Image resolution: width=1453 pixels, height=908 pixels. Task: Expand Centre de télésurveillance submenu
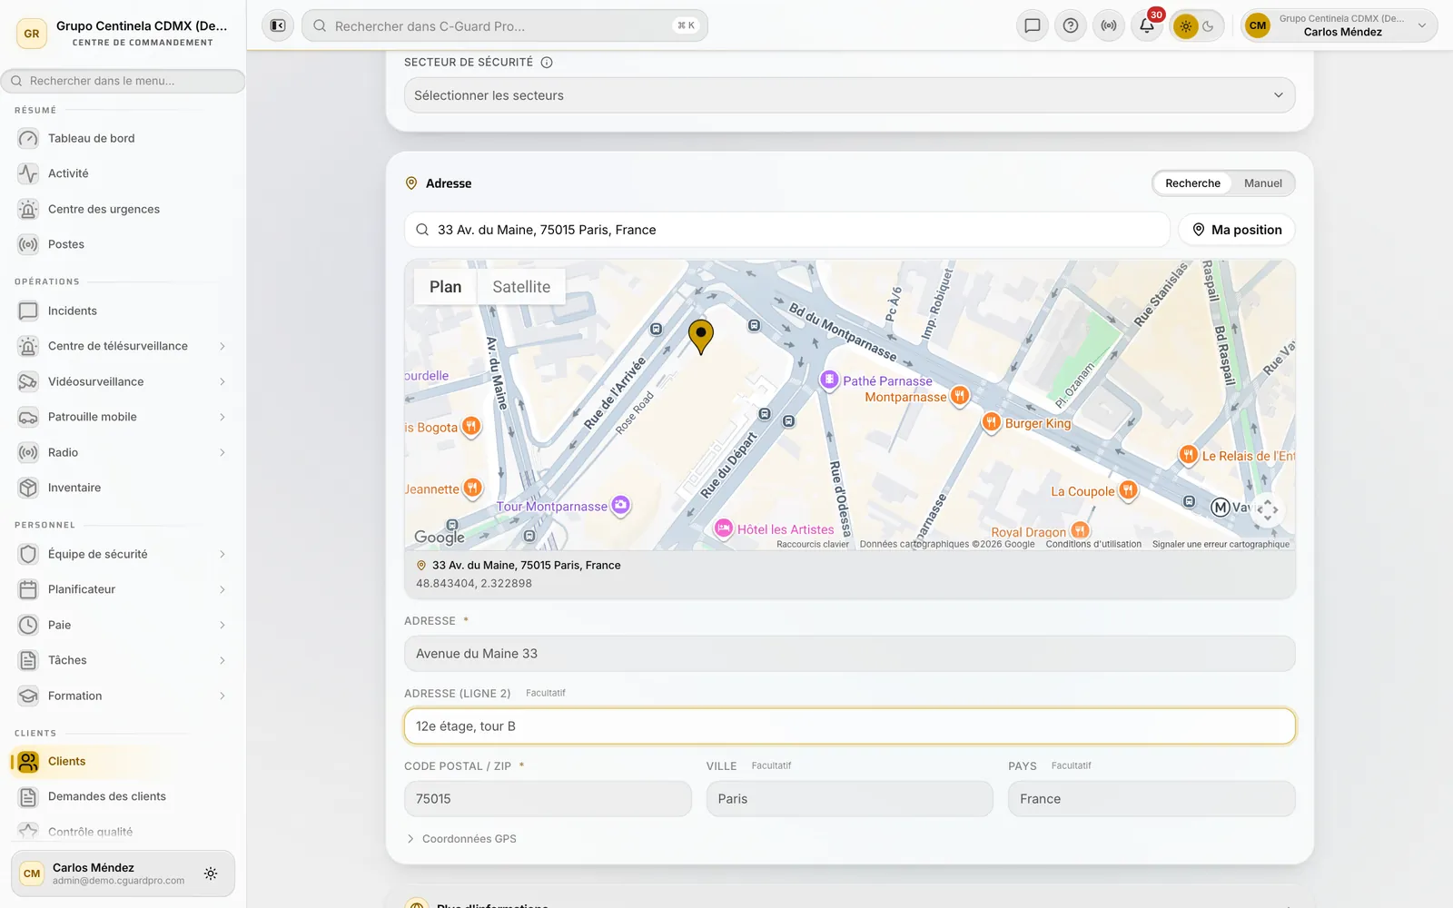222,346
